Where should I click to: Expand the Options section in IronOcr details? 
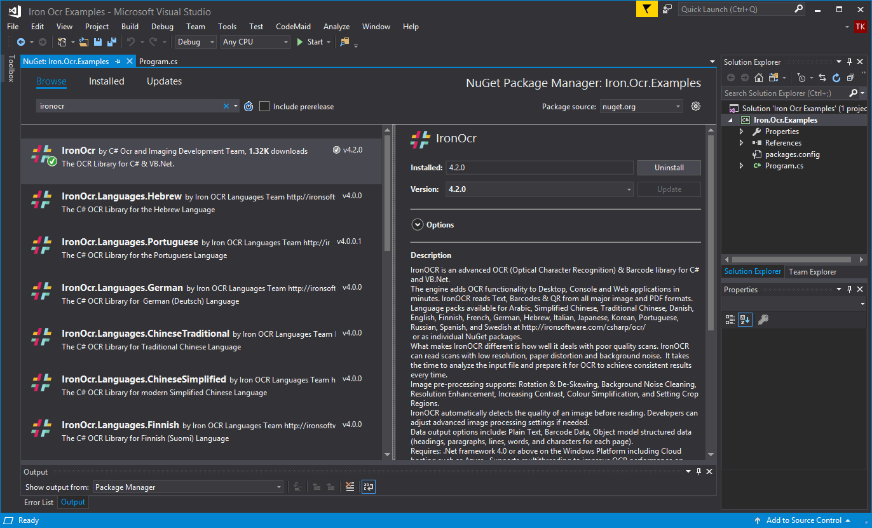coord(418,224)
